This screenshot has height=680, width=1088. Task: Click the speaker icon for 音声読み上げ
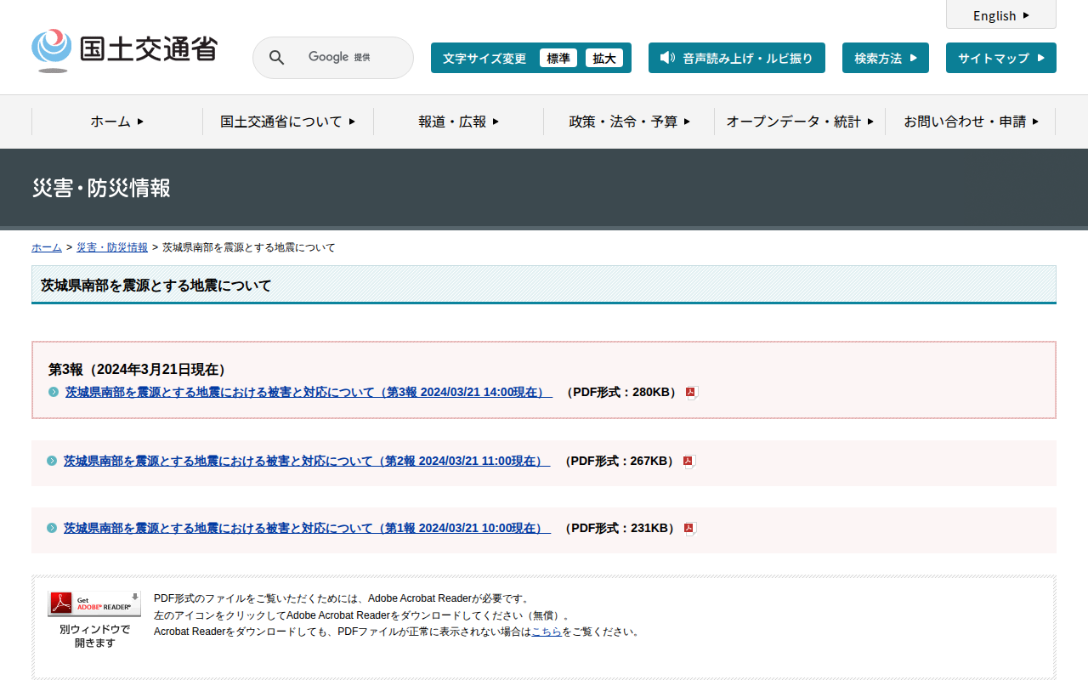(667, 58)
